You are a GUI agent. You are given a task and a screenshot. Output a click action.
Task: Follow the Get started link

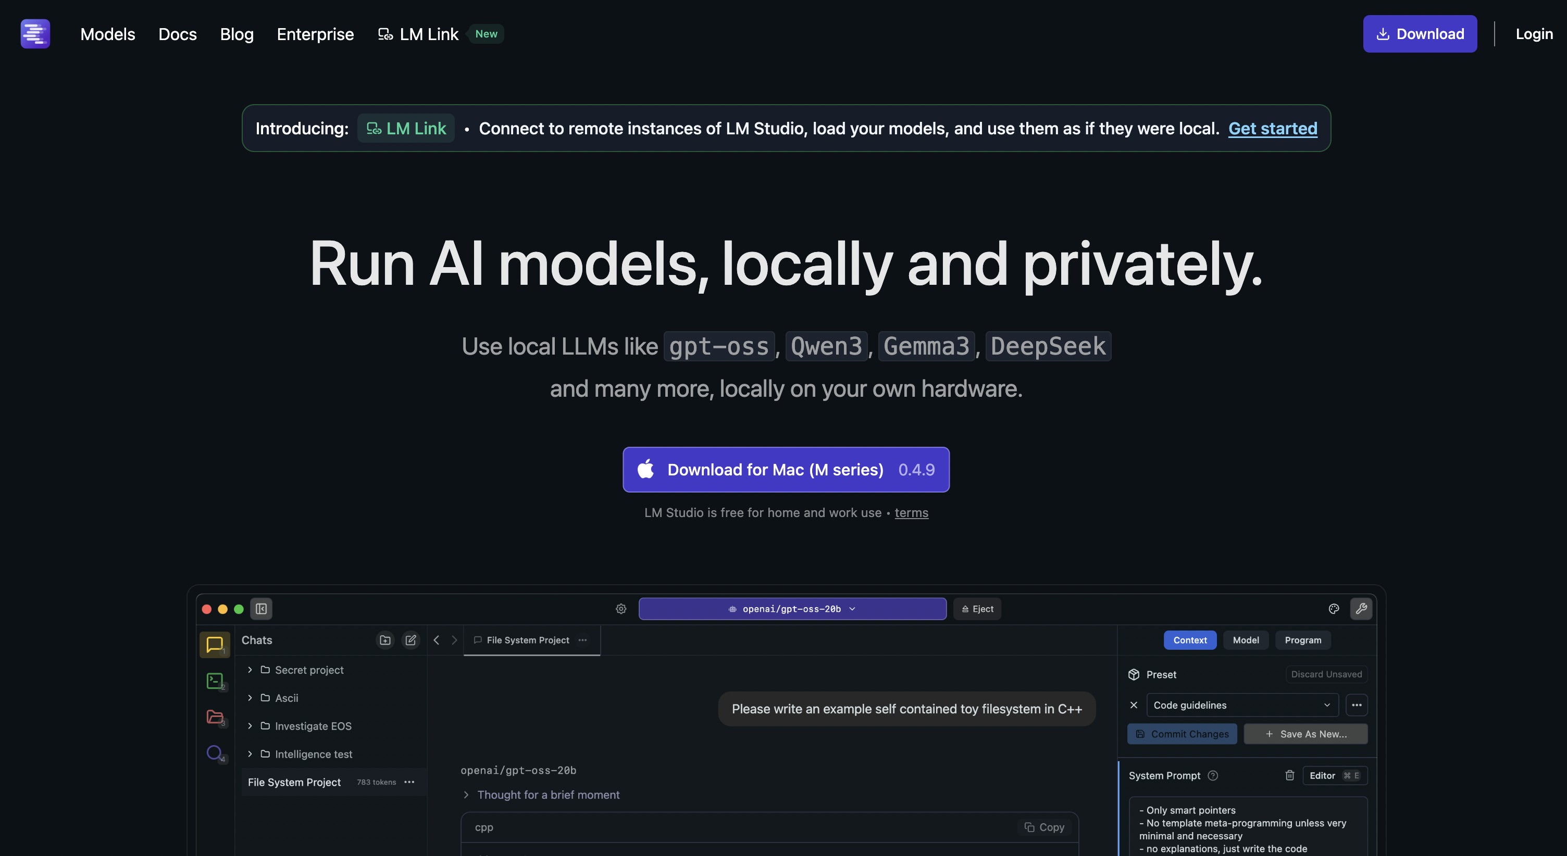point(1272,128)
